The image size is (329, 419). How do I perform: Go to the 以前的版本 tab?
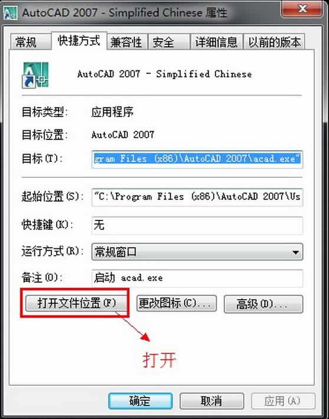274,42
